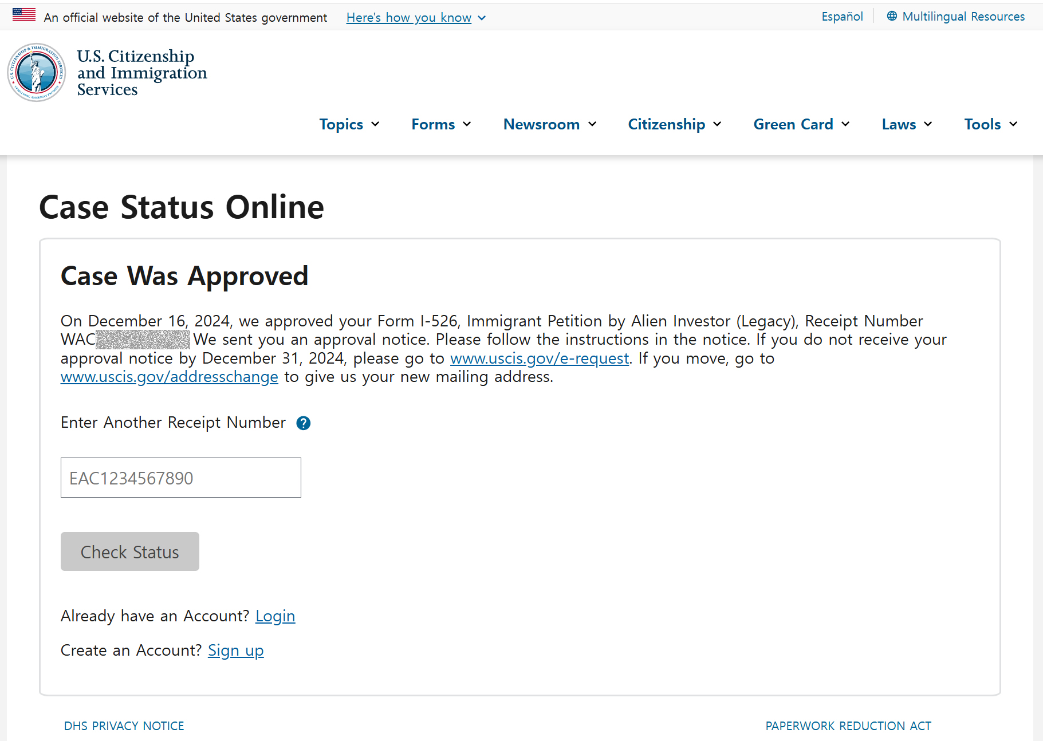Open the Citizenship dropdown menu

click(675, 124)
